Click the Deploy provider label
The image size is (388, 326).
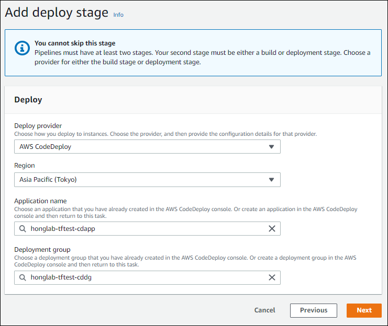[38, 126]
